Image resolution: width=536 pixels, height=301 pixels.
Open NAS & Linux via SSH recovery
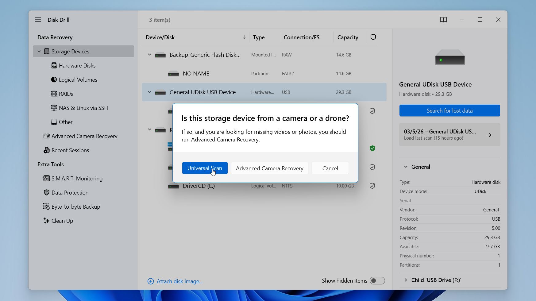click(x=83, y=108)
